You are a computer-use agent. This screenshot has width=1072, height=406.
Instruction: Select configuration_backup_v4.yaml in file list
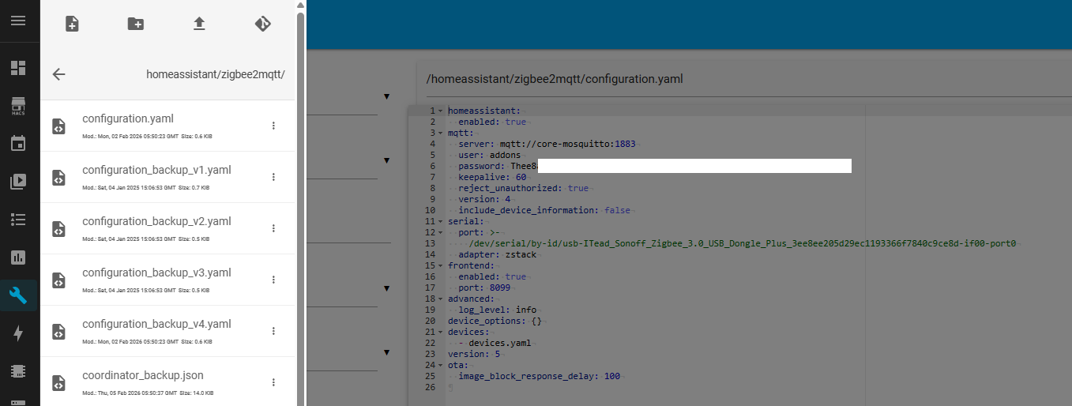[x=156, y=325]
